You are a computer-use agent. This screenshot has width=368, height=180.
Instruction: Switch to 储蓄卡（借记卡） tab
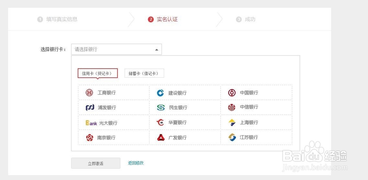pyautogui.click(x=144, y=73)
